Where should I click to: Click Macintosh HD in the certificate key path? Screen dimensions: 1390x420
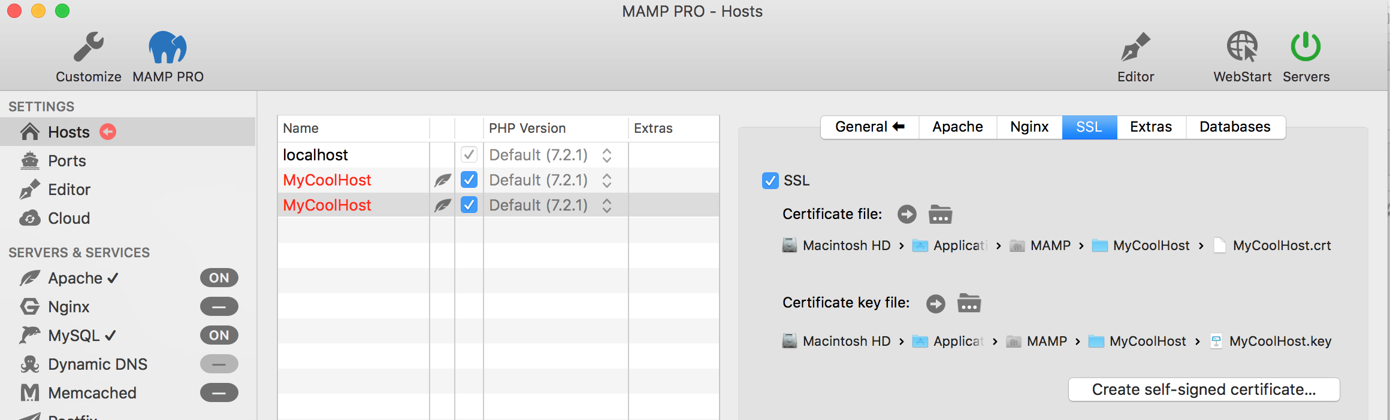836,341
